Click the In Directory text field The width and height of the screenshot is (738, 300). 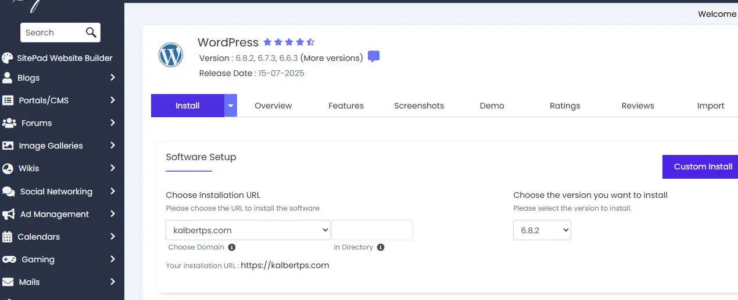[372, 230]
